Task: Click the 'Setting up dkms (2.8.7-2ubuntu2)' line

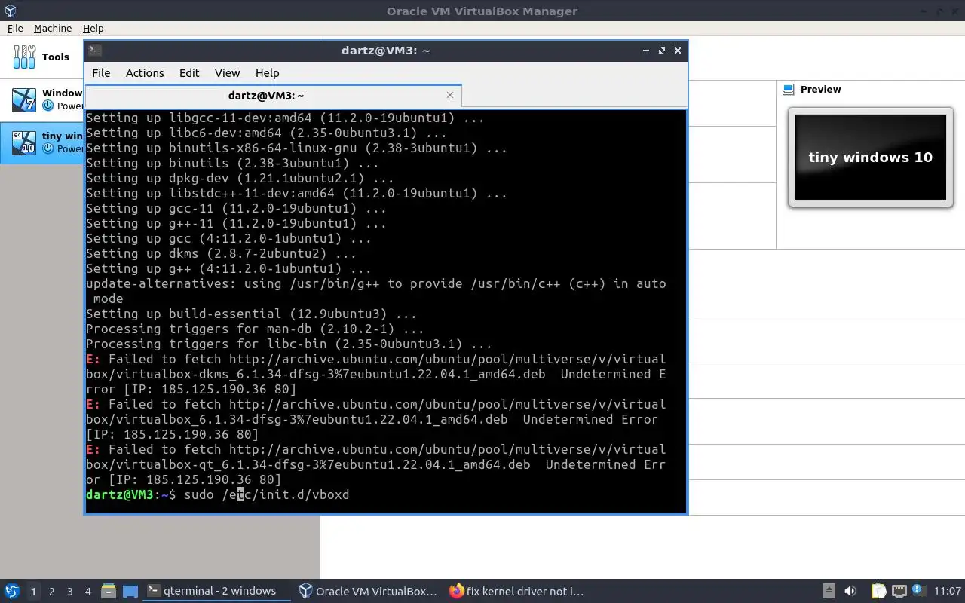Action: (x=221, y=253)
